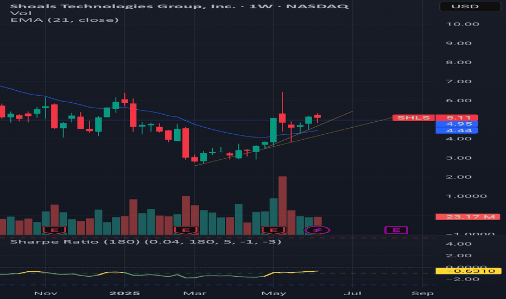Select the large green May earnings candle

pos(273,130)
